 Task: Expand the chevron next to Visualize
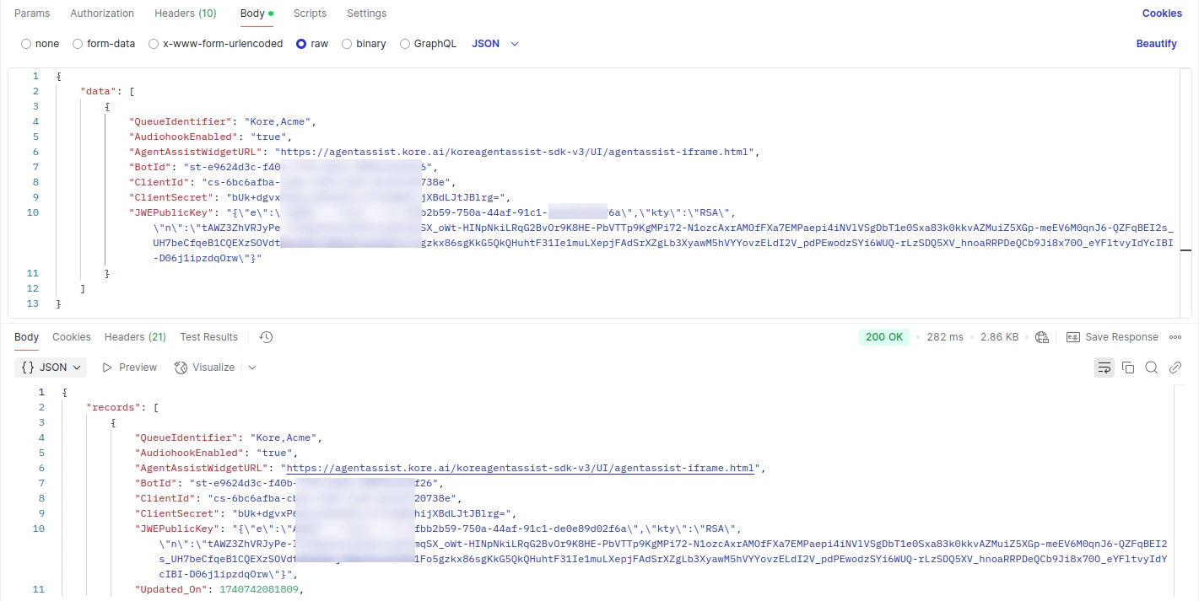(251, 367)
